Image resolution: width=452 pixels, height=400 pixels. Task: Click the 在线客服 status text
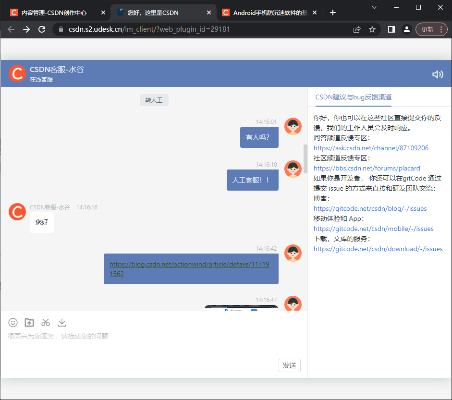pos(41,80)
